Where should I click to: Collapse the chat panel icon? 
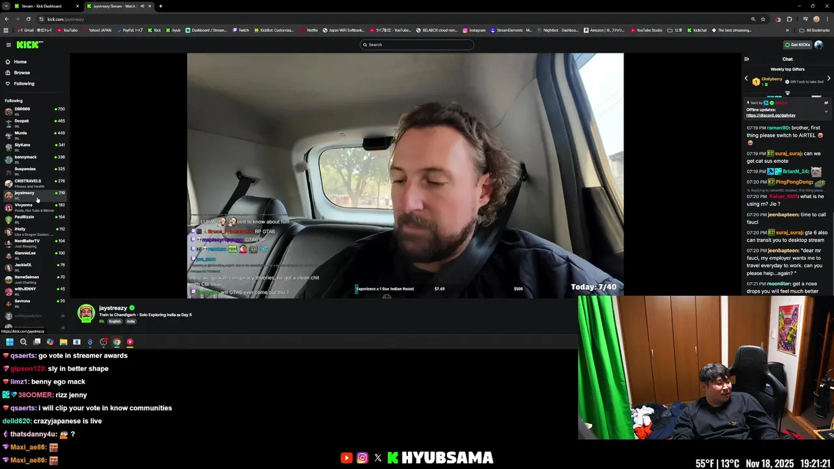(x=747, y=59)
